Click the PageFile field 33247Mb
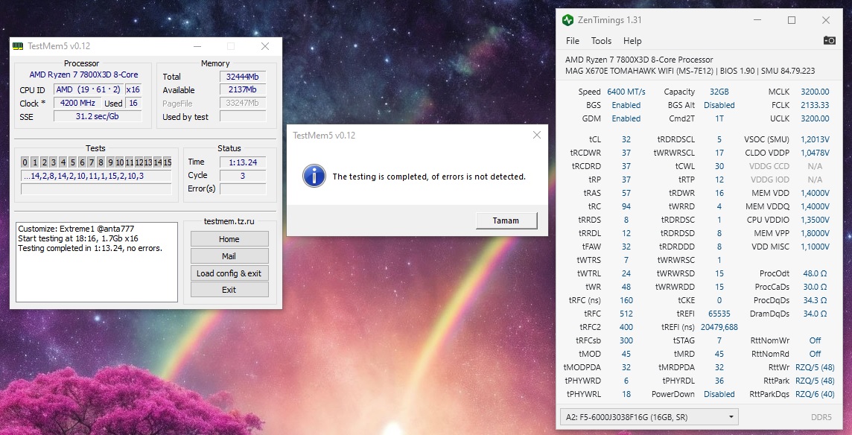 pyautogui.click(x=243, y=104)
